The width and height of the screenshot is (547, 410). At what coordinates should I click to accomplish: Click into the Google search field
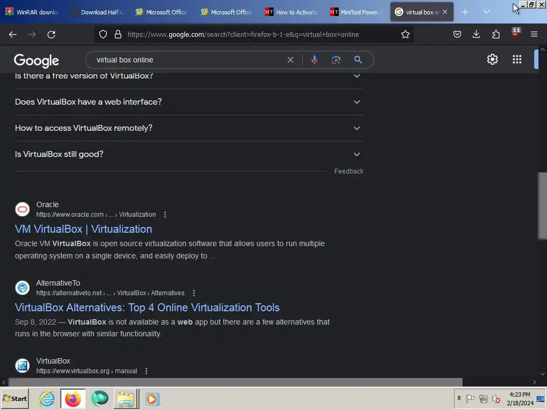click(189, 60)
